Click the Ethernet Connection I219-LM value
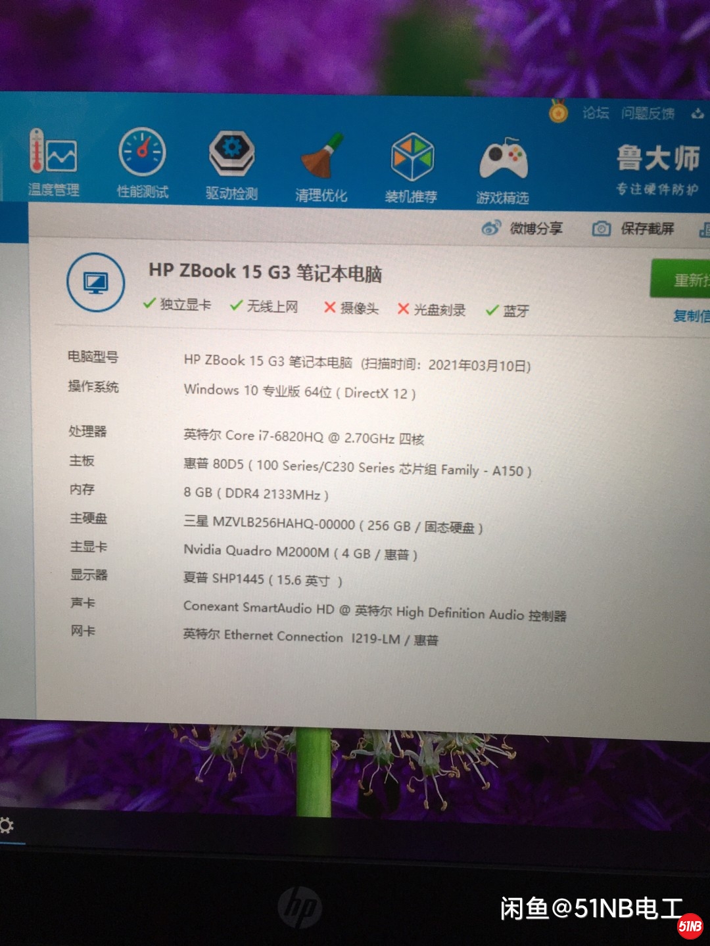Screen dimensions: 710x946 [x=310, y=637]
